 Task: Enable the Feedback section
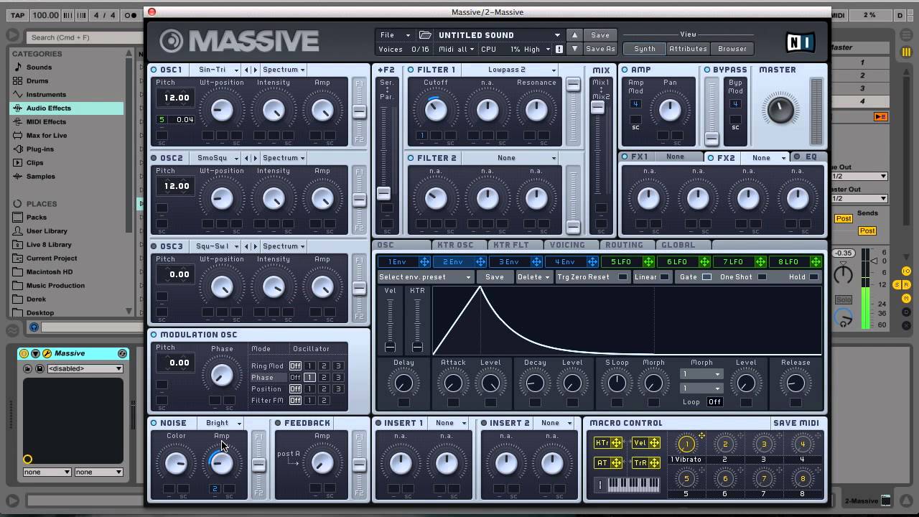coord(278,423)
